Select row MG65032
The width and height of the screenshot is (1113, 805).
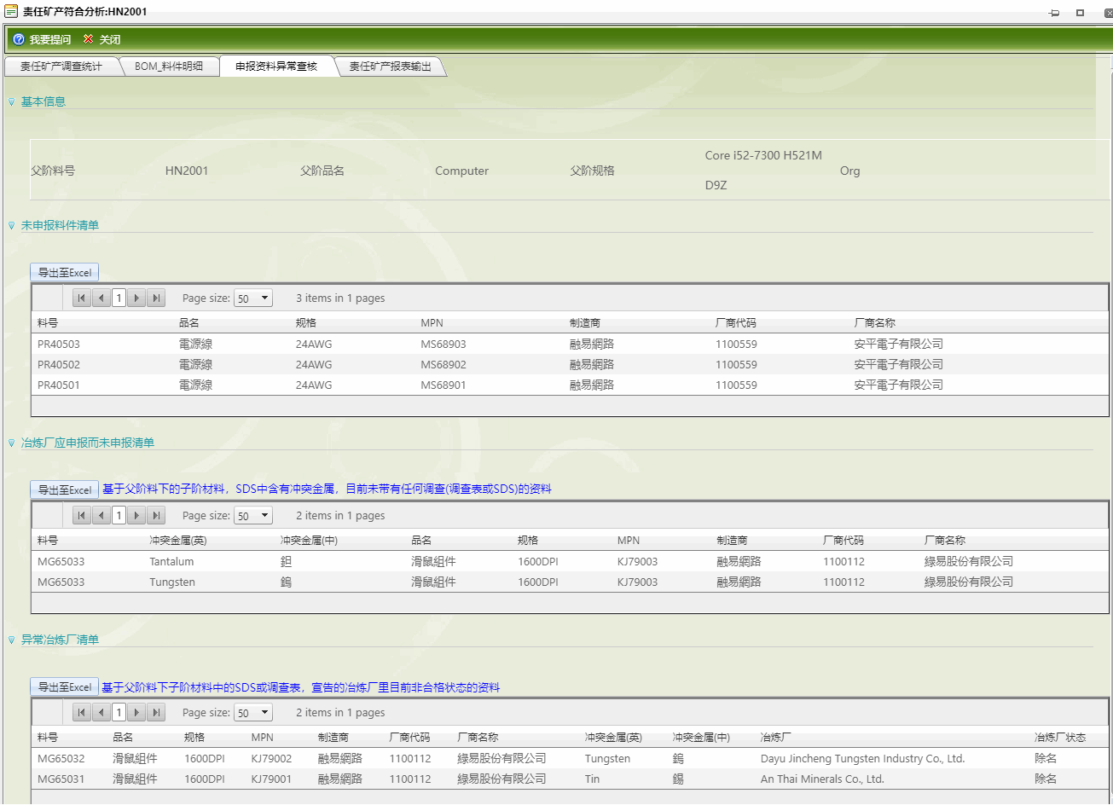[570, 759]
